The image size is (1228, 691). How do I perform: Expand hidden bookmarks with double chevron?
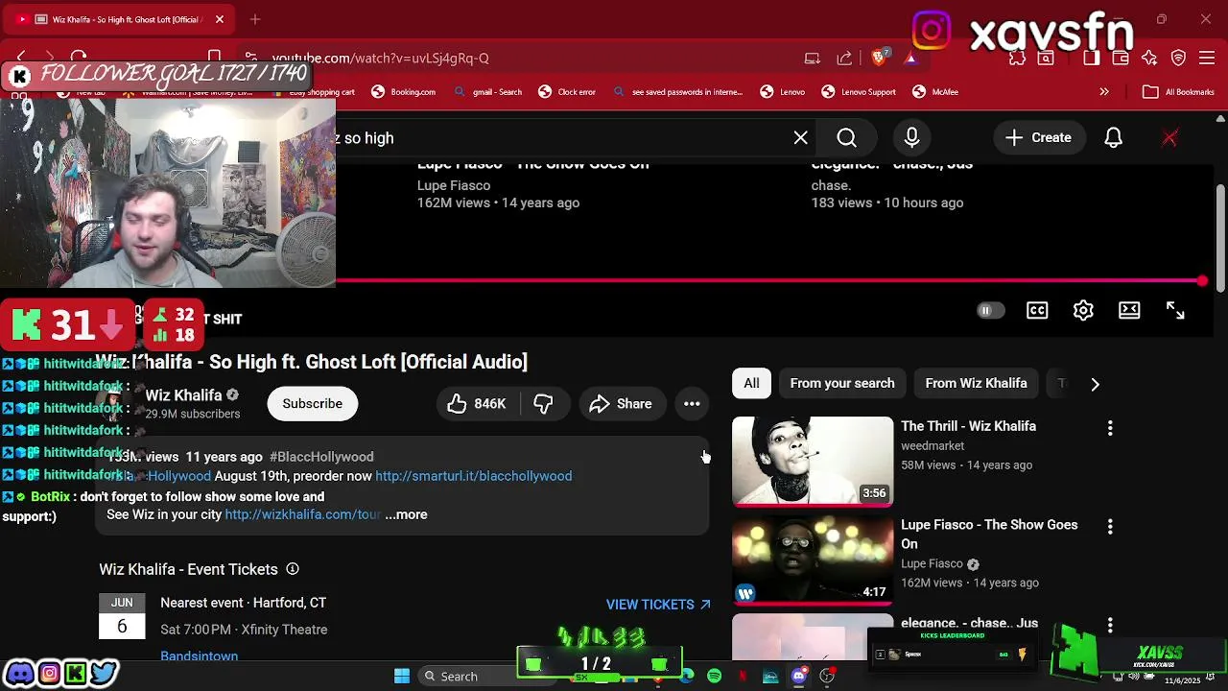click(x=1104, y=92)
